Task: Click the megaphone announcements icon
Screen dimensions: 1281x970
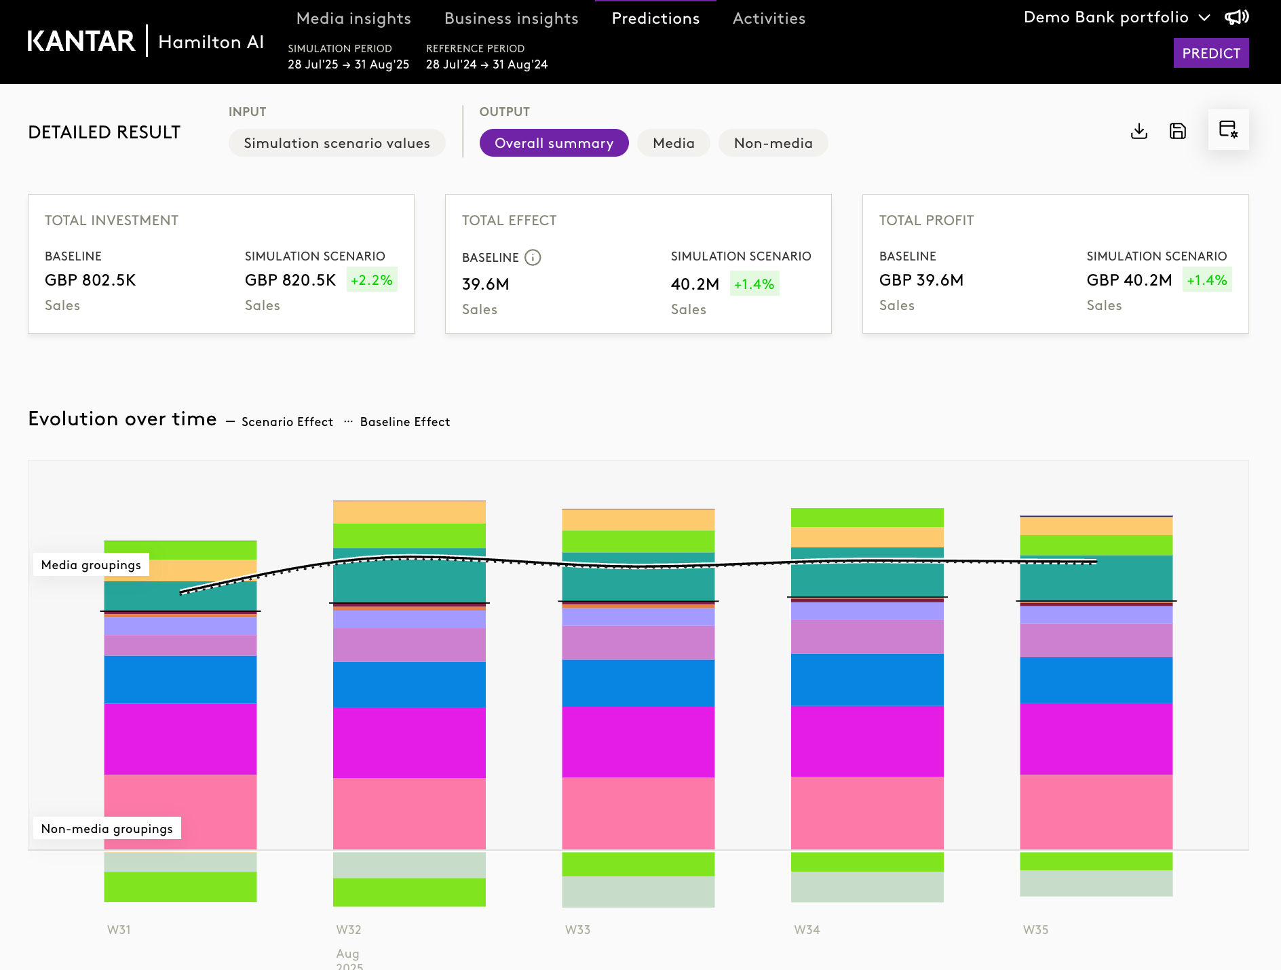Action: coord(1237,17)
